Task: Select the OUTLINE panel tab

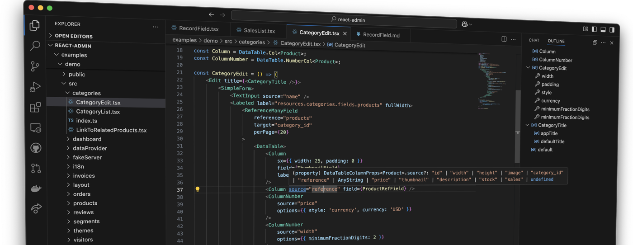Action: point(556,41)
